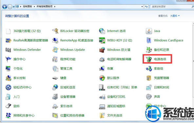
Task: Open 360强力卸载 (32 位) icon
Action: pos(8,31)
